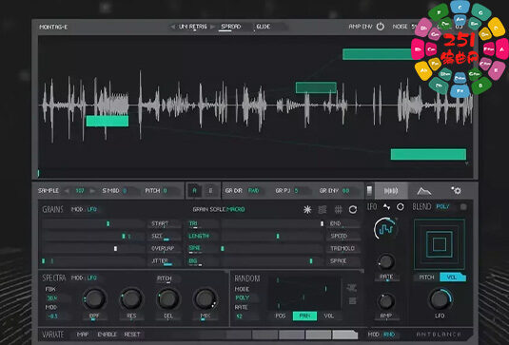
Task: Click the LFO sync arrows icon
Action: pos(386,207)
